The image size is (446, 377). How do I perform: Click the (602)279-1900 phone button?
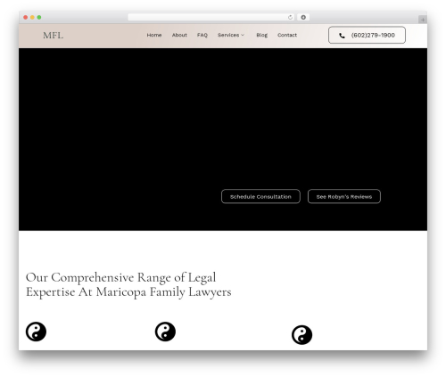click(x=367, y=35)
